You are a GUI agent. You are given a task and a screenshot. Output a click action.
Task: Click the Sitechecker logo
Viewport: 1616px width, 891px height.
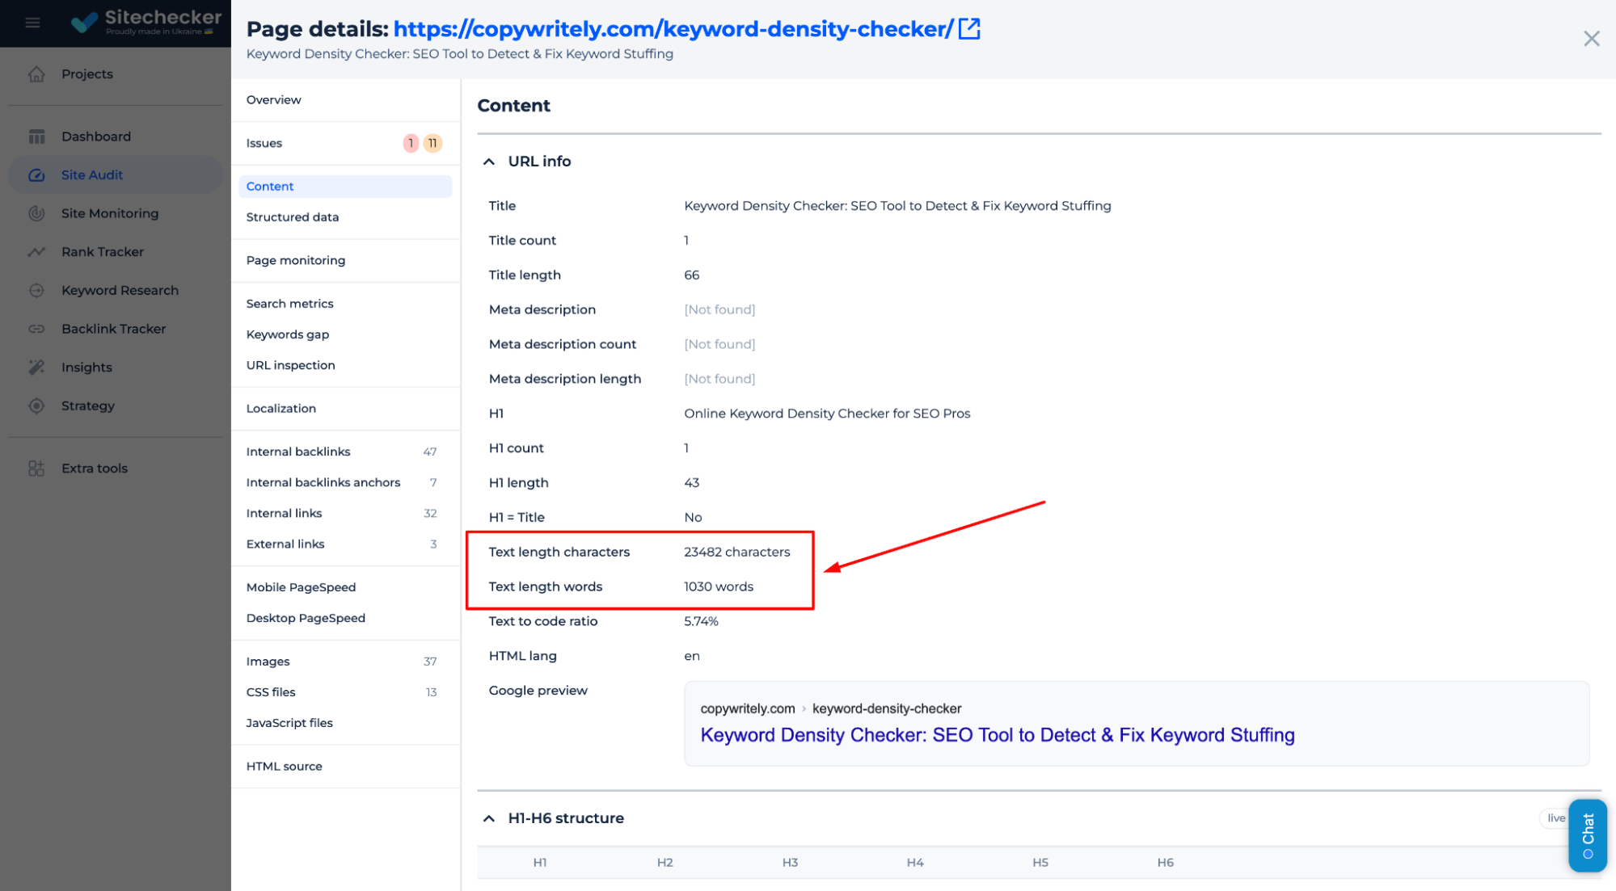coord(146,22)
